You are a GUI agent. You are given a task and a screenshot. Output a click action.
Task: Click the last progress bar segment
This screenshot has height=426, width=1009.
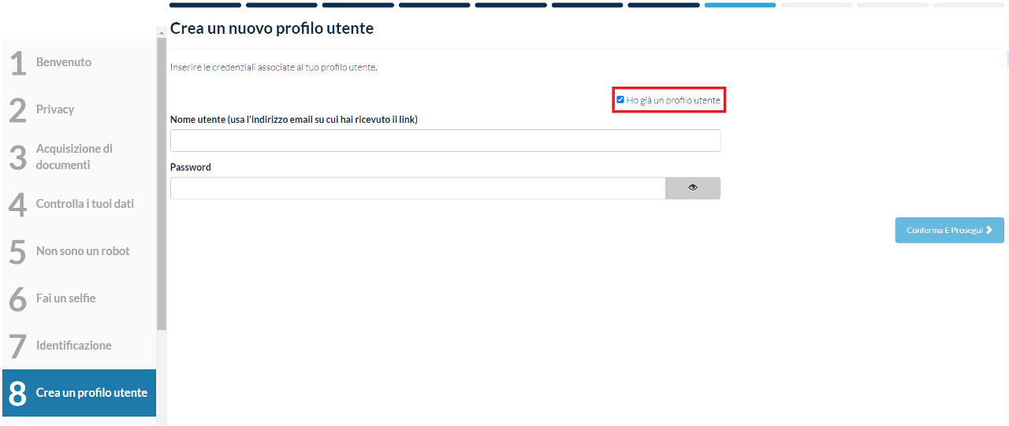968,5
